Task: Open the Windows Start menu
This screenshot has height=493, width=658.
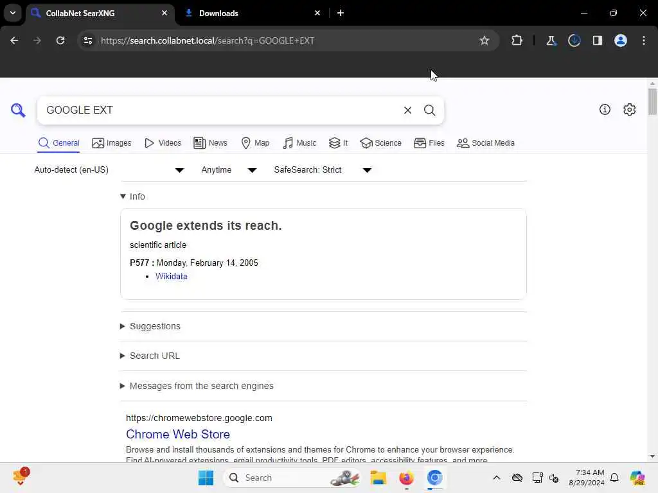Action: (206, 478)
